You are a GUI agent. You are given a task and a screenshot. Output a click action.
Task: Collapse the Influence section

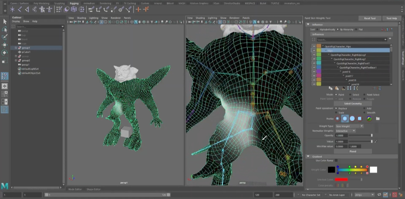[308, 25]
